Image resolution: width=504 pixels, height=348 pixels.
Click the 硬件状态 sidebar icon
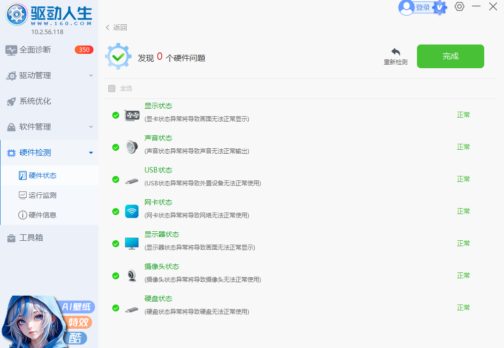(22, 175)
